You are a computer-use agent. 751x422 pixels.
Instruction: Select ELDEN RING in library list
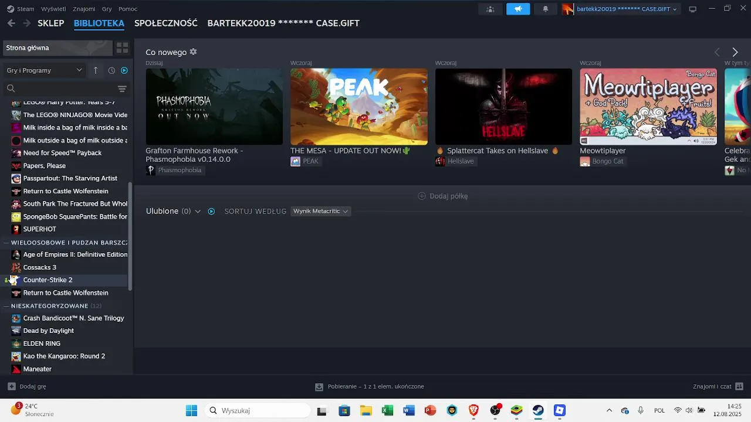point(65,343)
